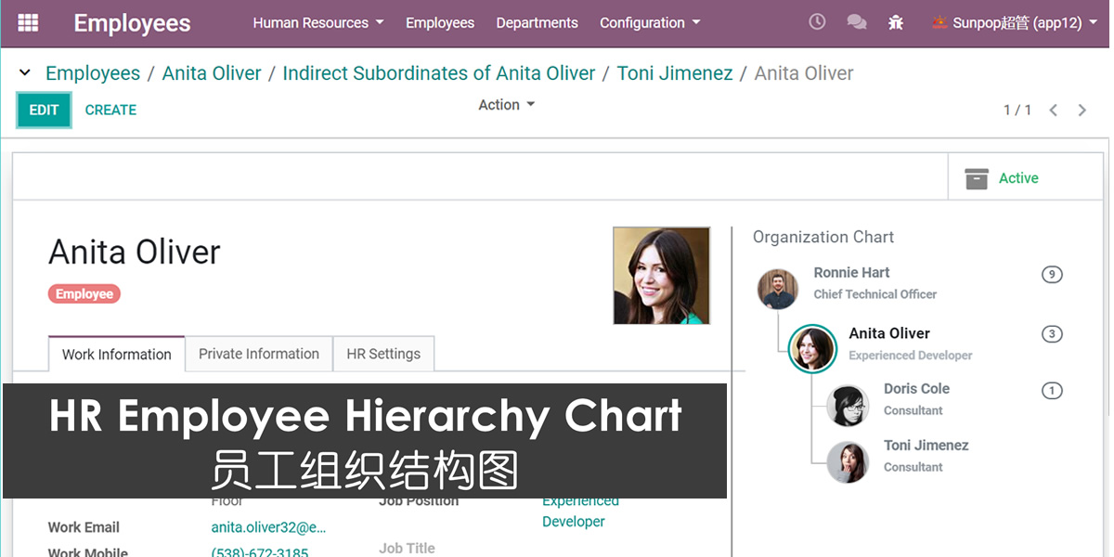
Task: Click Ronnie Hart's subordinate count badge 9
Action: (1051, 275)
